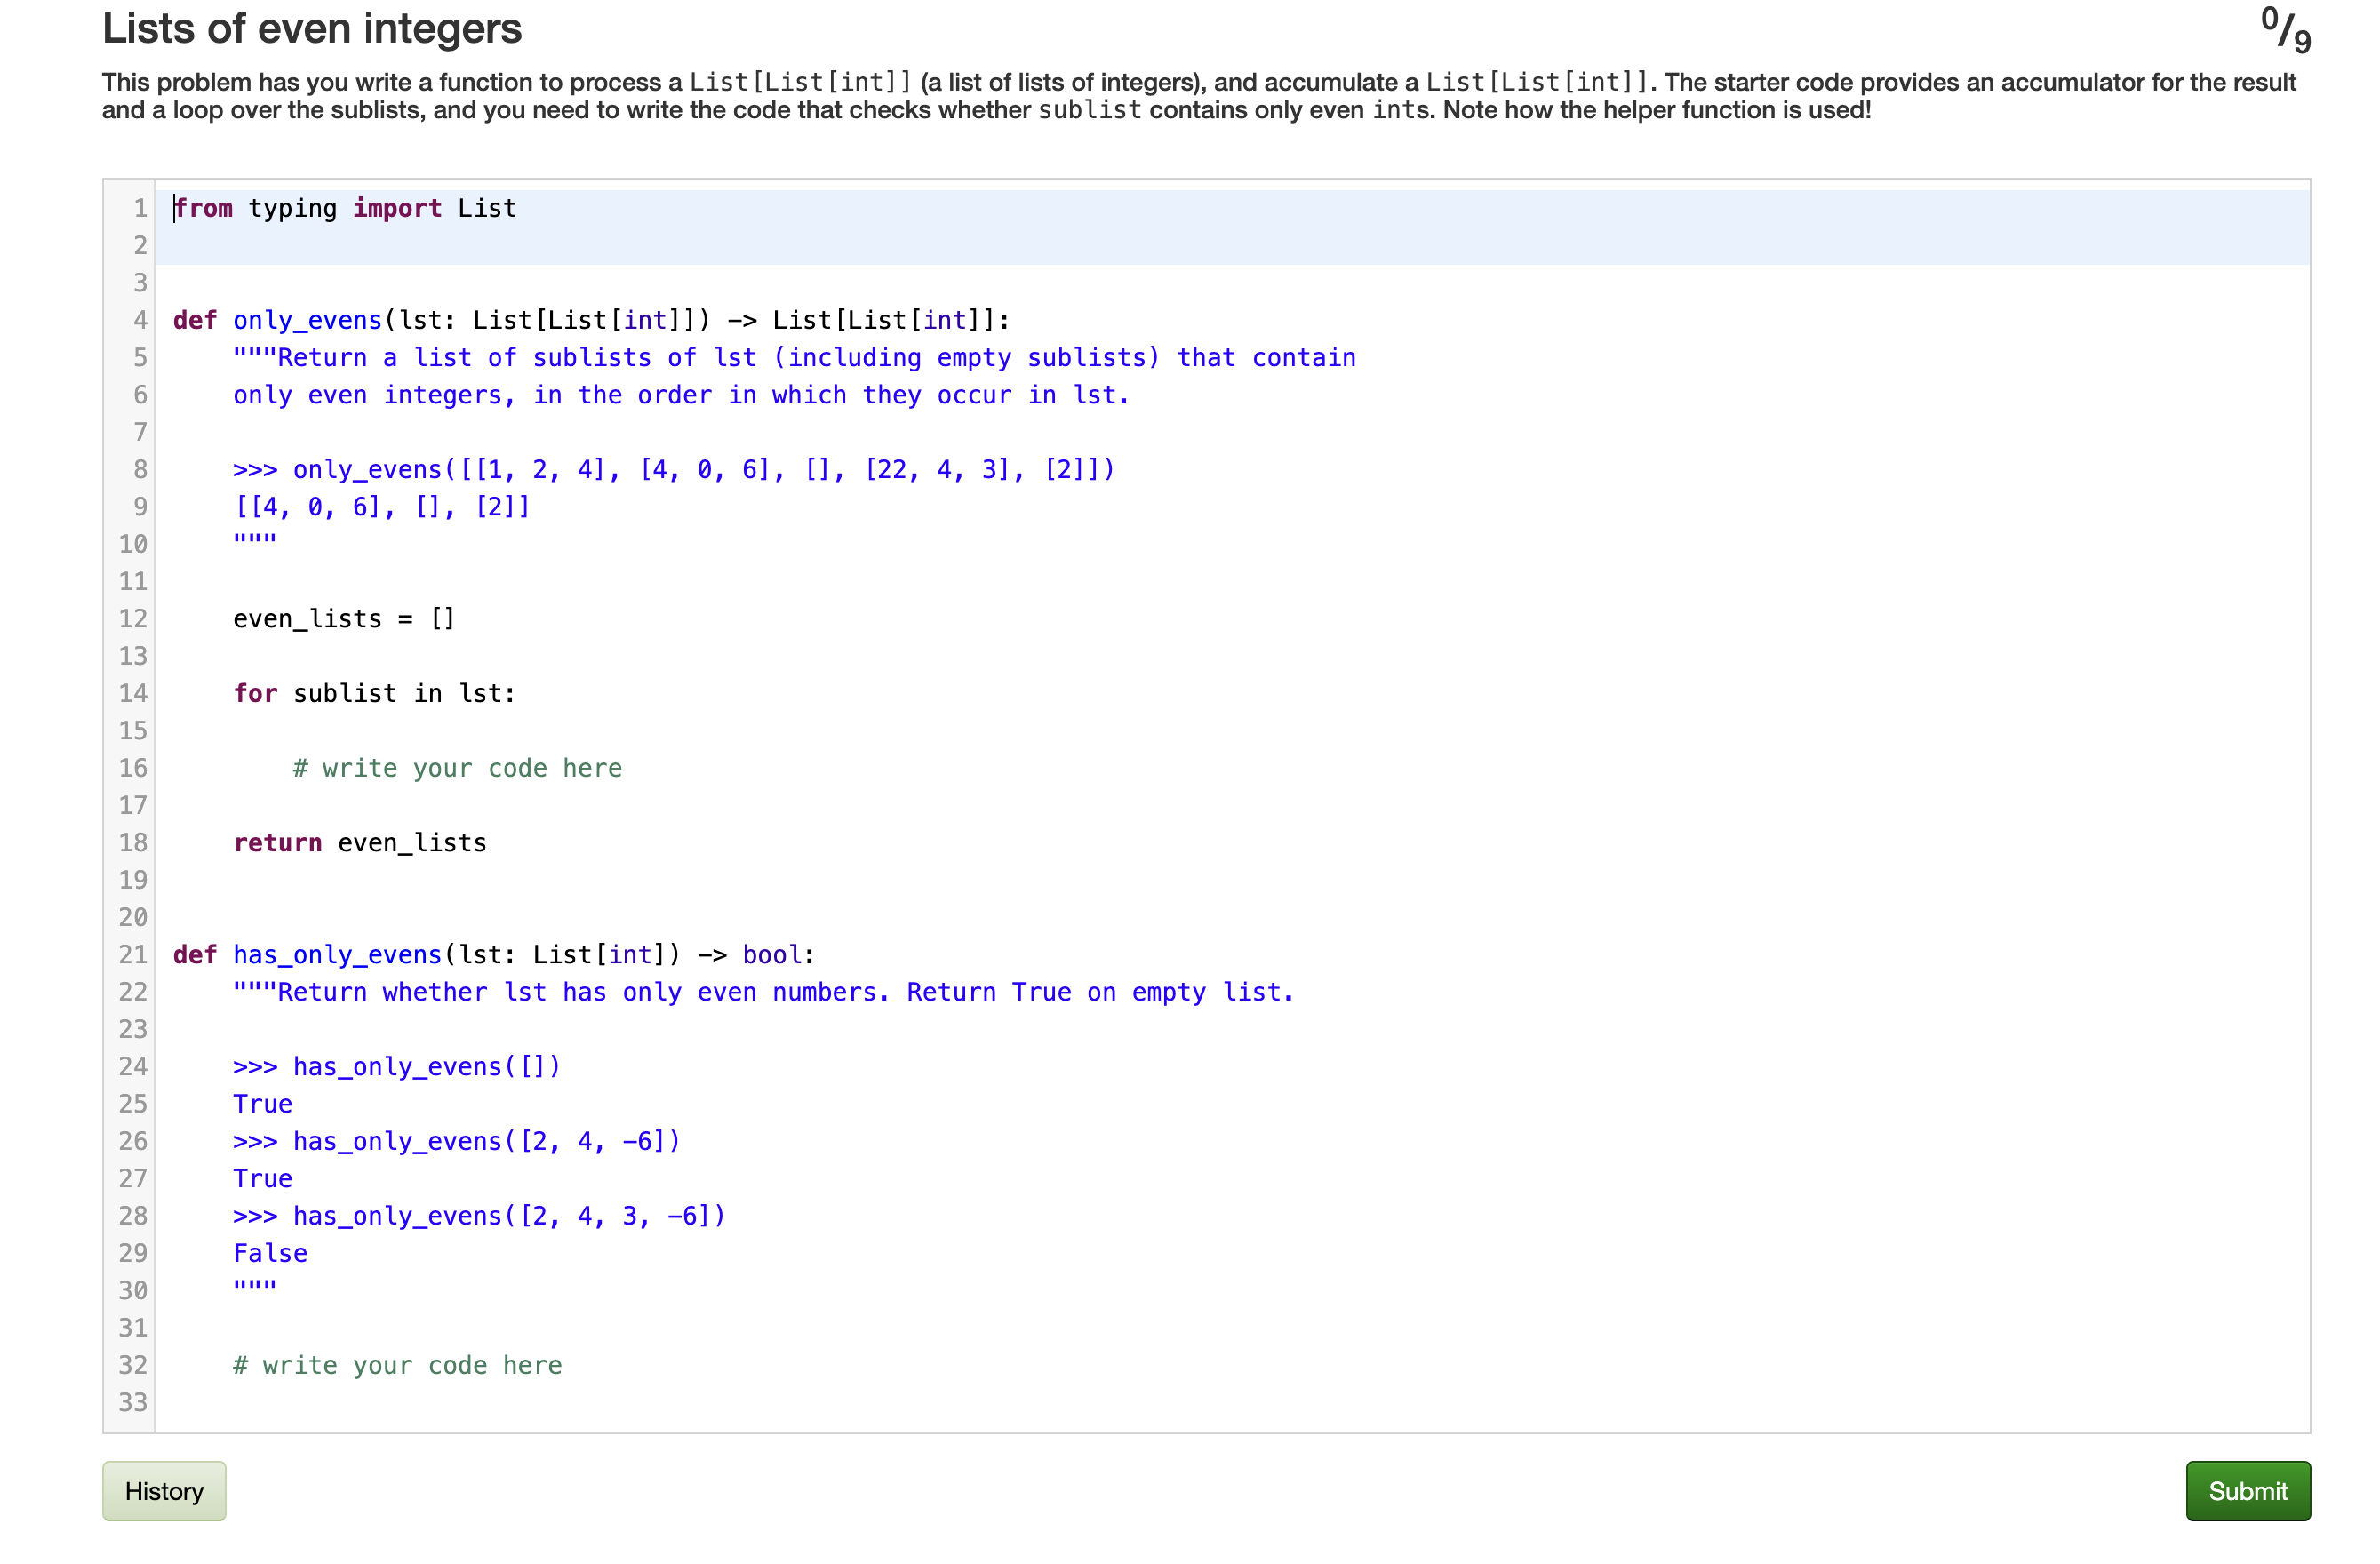2380x1564 pixels.
Task: Click the doctest example only_evens([[1, 2, 4]...
Action: point(672,469)
